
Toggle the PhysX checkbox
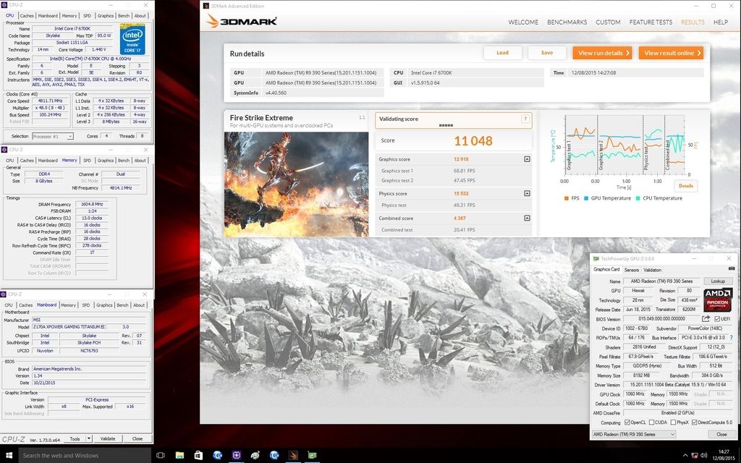[x=672, y=422]
